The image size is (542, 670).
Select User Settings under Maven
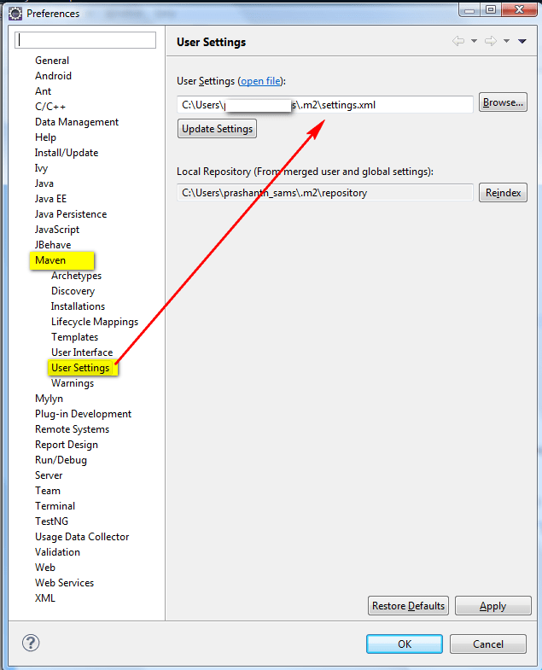tap(80, 369)
